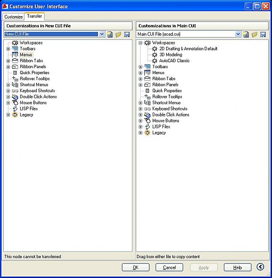Select 3D Modeling workspace gear icon
This screenshot has width=272, height=278.
point(155,55)
